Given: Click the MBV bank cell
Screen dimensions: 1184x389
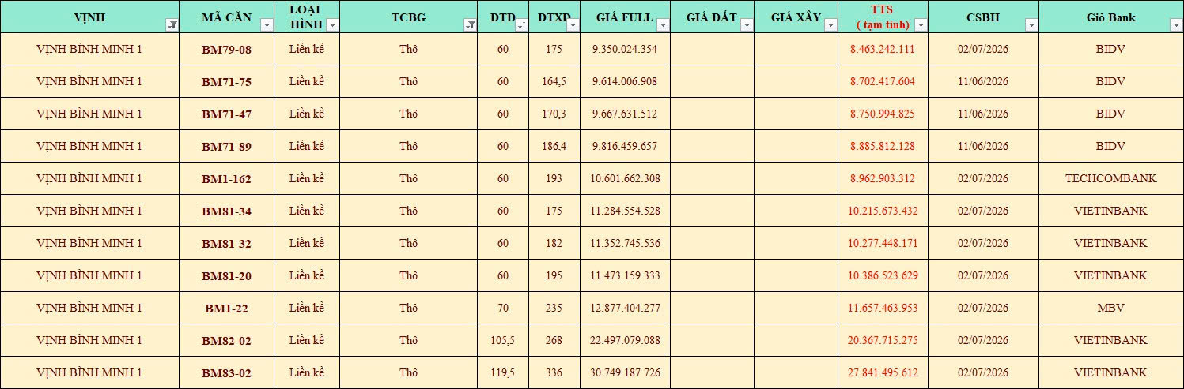Looking at the screenshot, I should tap(1110, 308).
